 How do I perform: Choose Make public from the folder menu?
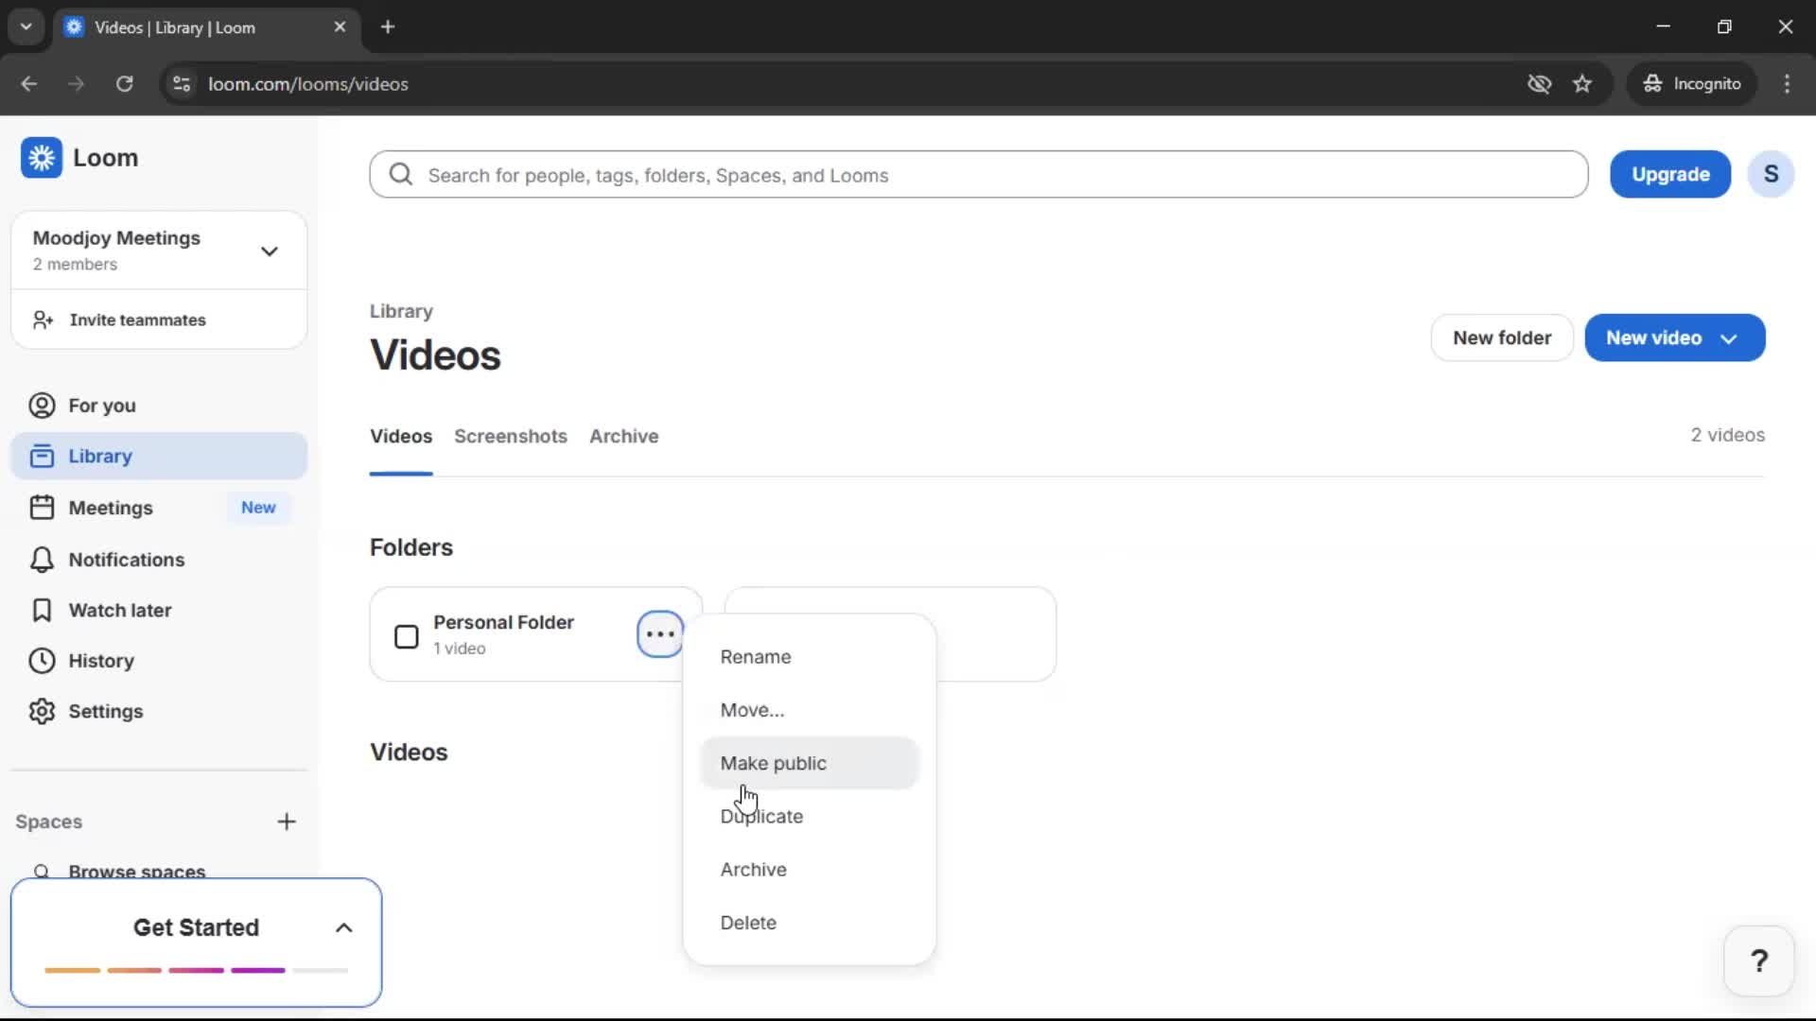coord(772,763)
